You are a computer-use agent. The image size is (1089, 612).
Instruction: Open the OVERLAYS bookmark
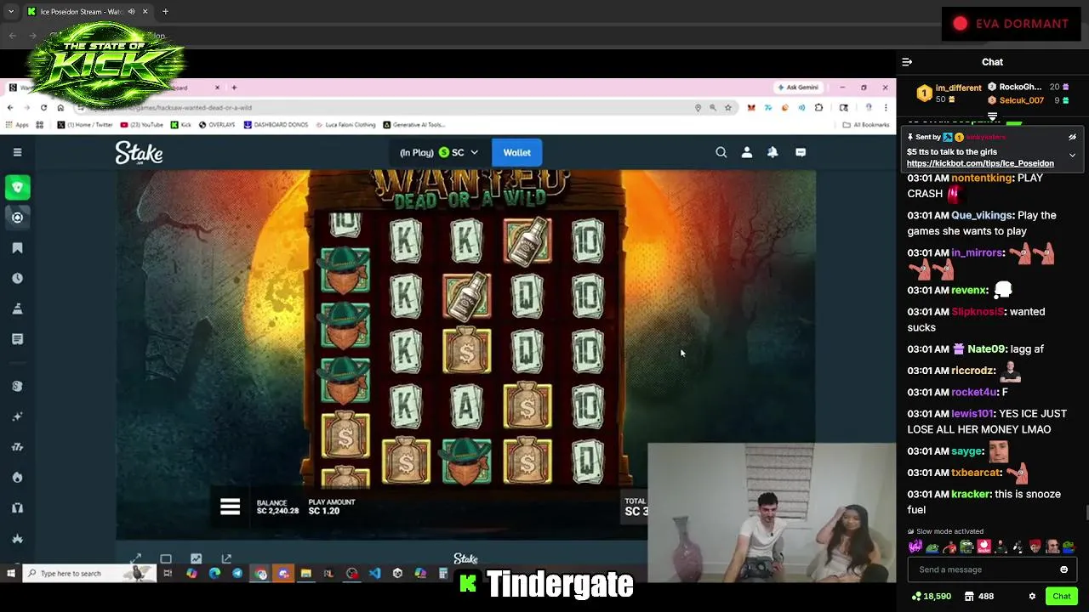(x=217, y=125)
